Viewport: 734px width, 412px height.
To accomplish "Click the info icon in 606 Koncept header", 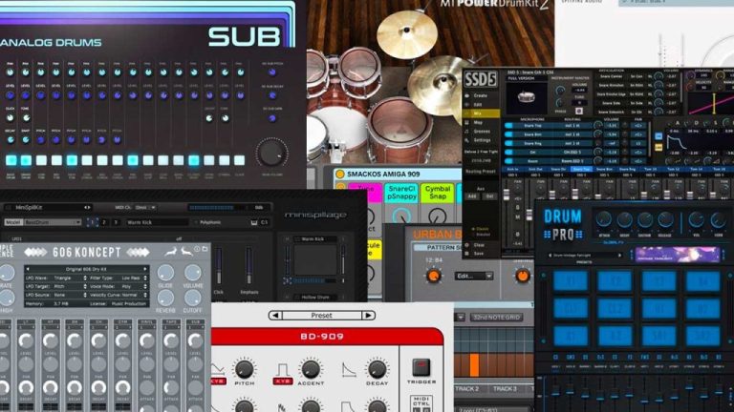I will tap(197, 249).
